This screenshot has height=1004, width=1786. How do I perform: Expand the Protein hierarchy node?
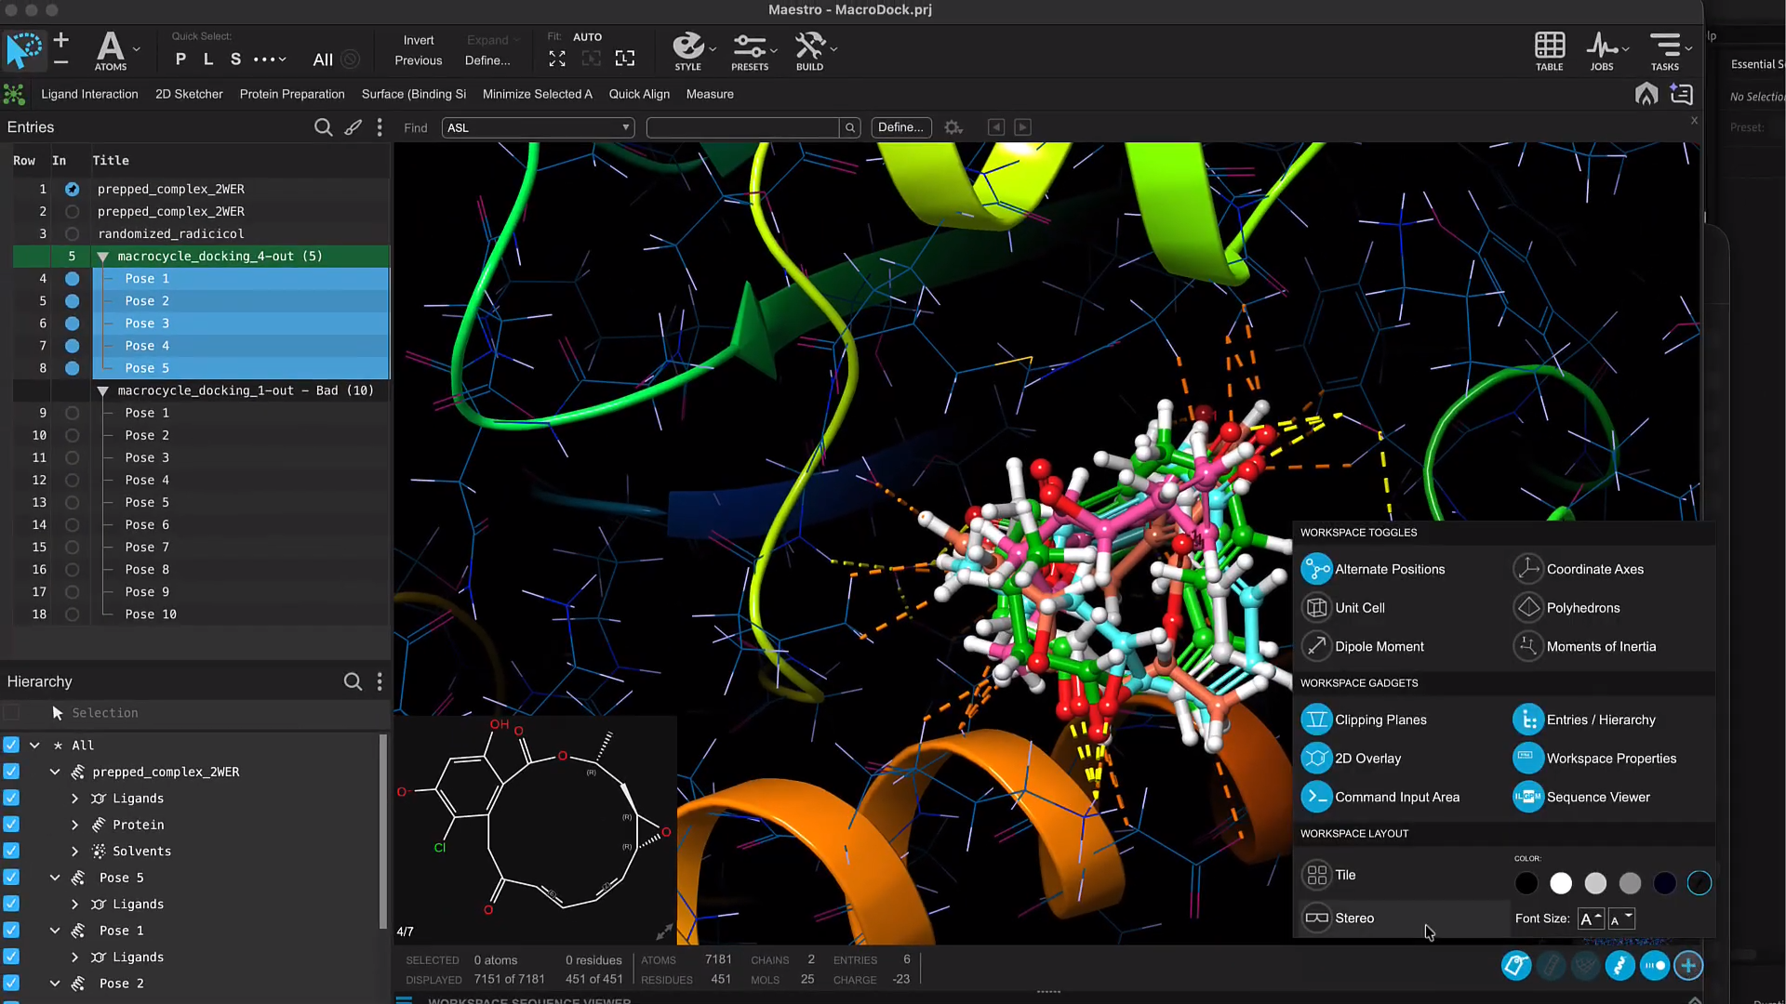click(x=75, y=826)
